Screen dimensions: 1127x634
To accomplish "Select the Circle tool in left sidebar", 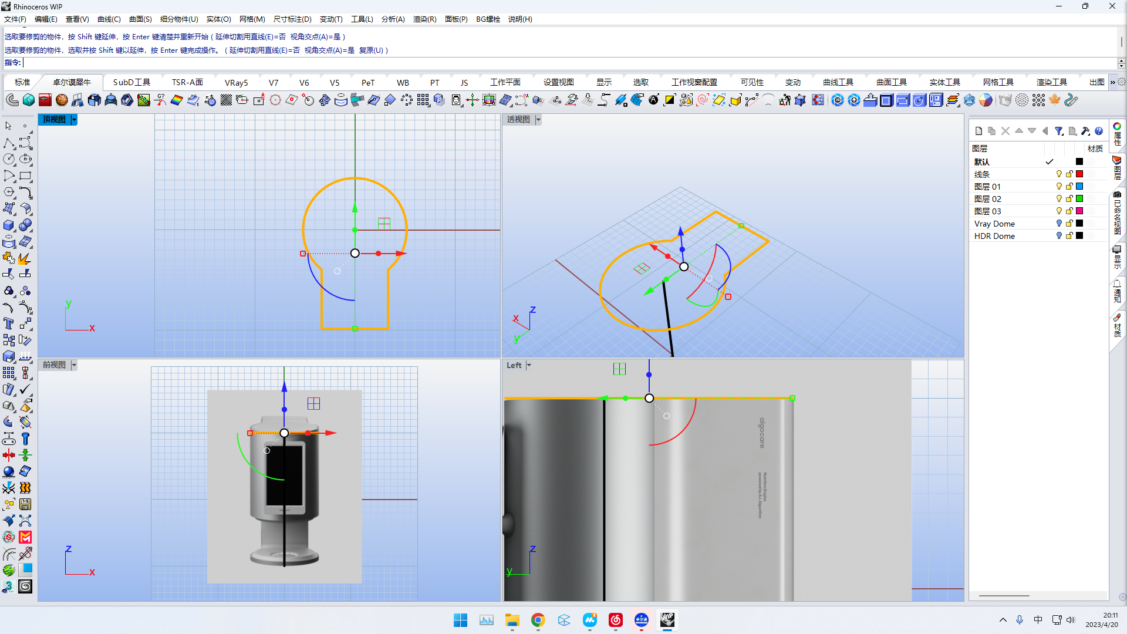I will click(x=9, y=160).
